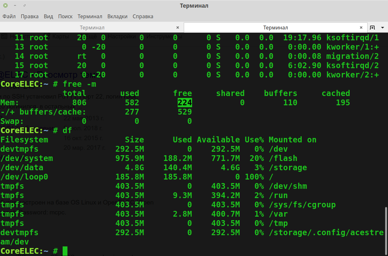Close the terminal window
This screenshot has width=388, height=256.
(x=5, y=6)
